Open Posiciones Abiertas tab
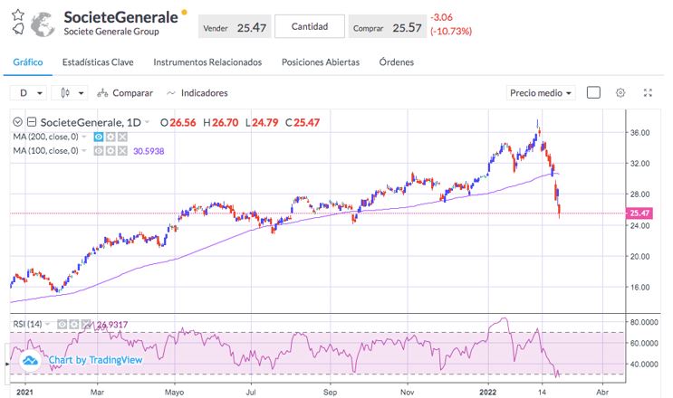 point(321,62)
